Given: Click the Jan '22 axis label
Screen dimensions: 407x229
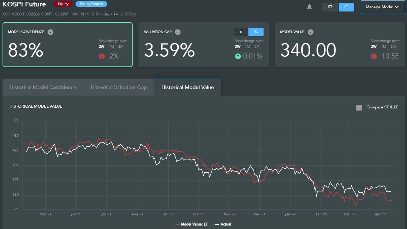Looking at the screenshot, I should click(290, 214).
